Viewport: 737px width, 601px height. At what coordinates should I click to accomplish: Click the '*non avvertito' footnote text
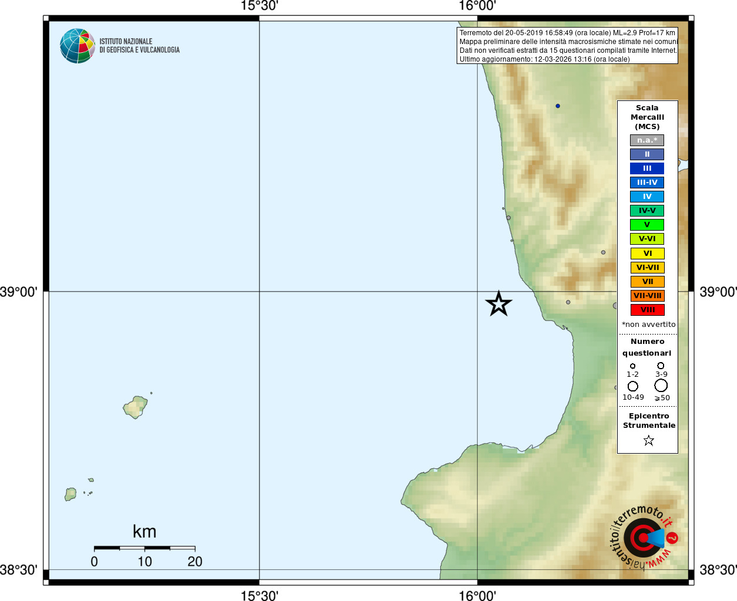(x=648, y=325)
